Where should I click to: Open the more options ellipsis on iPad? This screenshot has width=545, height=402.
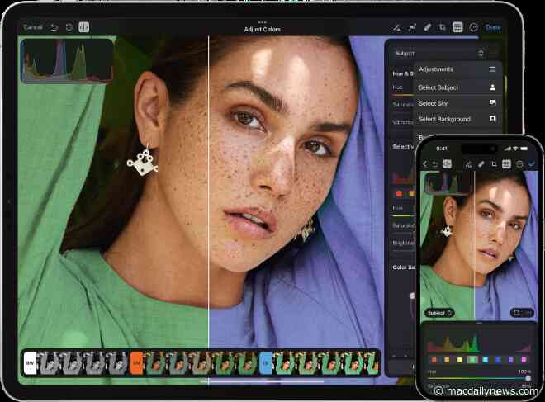pyautogui.click(x=473, y=27)
